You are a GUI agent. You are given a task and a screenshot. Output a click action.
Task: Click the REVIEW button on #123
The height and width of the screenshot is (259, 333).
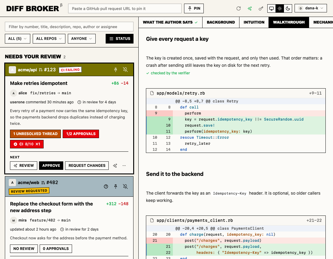(x=24, y=166)
